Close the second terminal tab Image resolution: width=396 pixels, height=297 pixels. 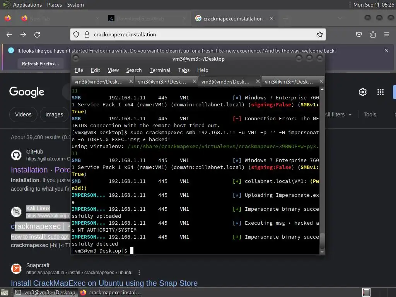(194, 81)
